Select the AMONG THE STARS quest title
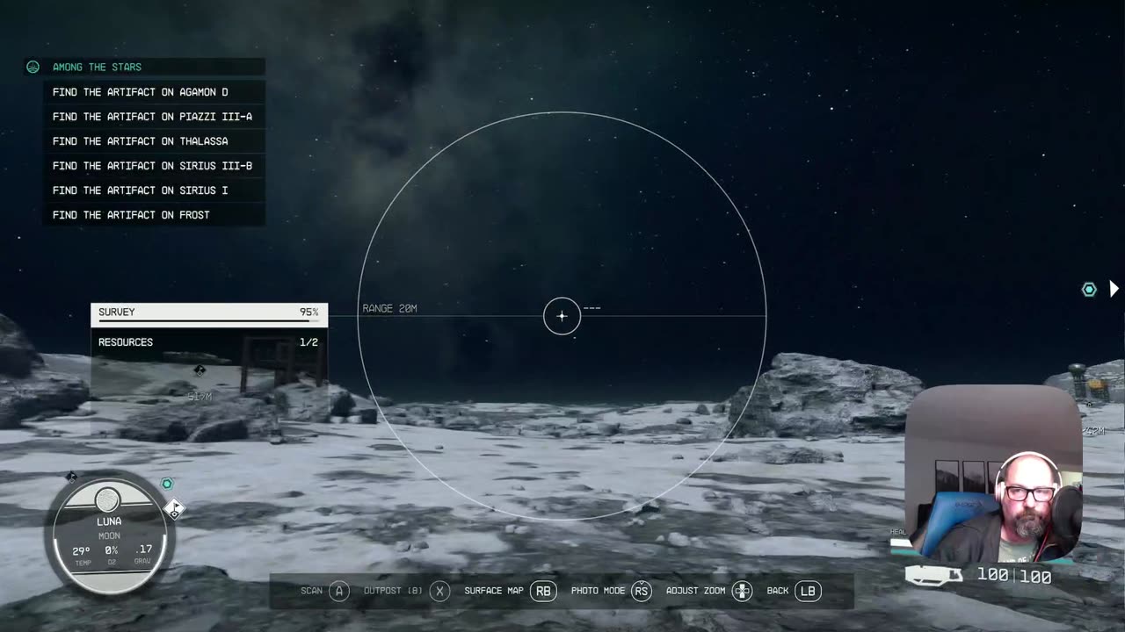Image resolution: width=1125 pixels, height=632 pixels. click(97, 67)
